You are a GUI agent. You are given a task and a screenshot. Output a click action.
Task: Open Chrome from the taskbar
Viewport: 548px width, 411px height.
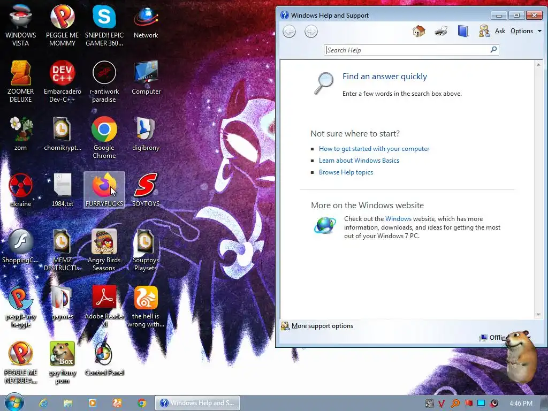click(x=141, y=403)
